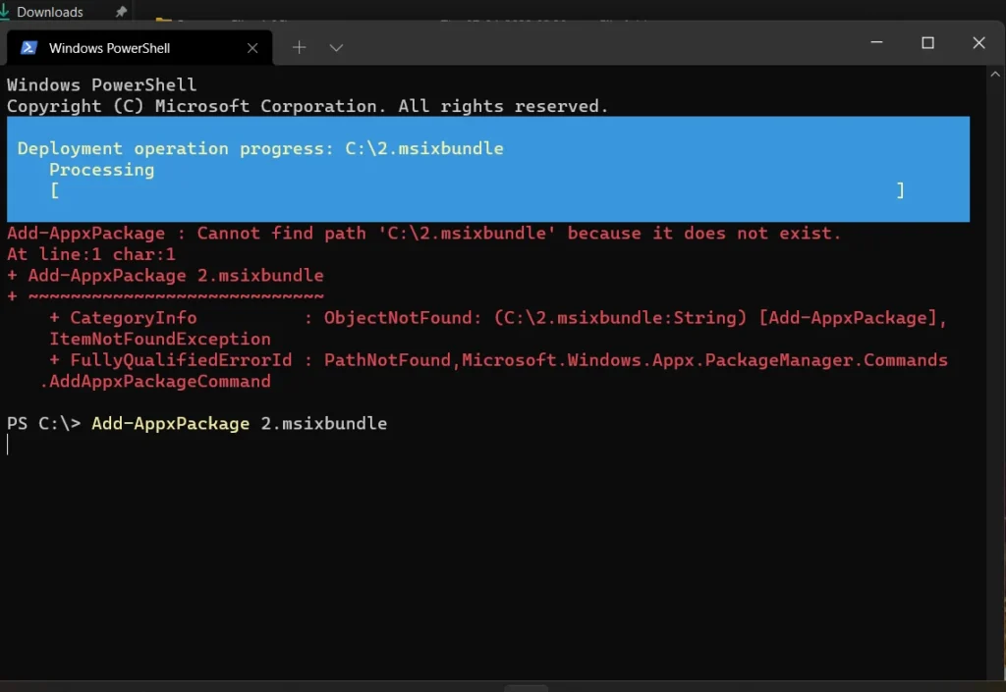The height and width of the screenshot is (692, 1006).
Task: Click the 'At line:1 char:1' text
Action: click(x=91, y=254)
